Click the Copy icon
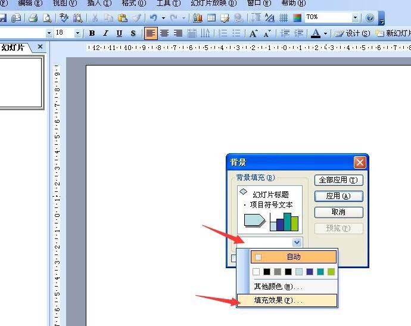Image resolution: width=411 pixels, height=326 pixels. [x=109, y=18]
